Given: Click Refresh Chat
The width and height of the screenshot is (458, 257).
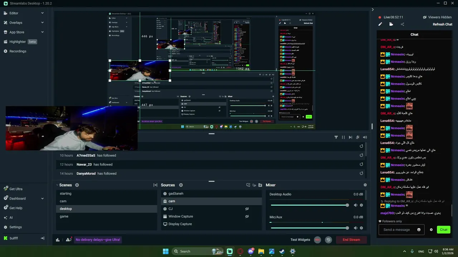Looking at the screenshot, I should pos(443,24).
